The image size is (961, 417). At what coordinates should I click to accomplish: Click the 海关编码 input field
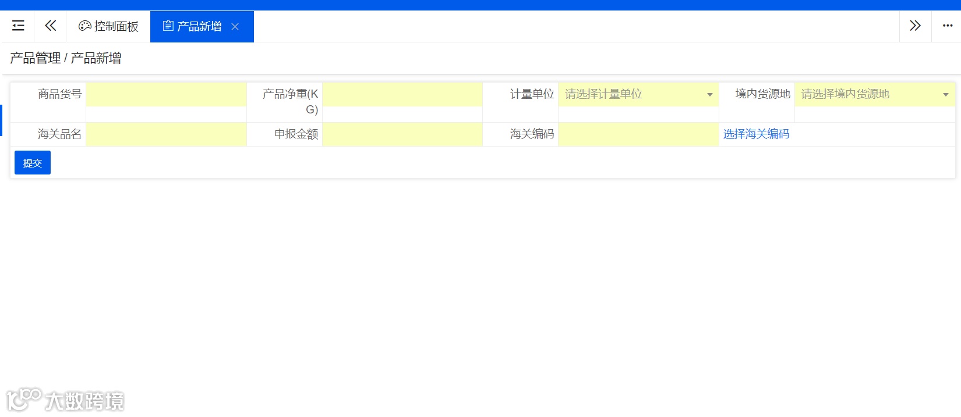coord(638,134)
